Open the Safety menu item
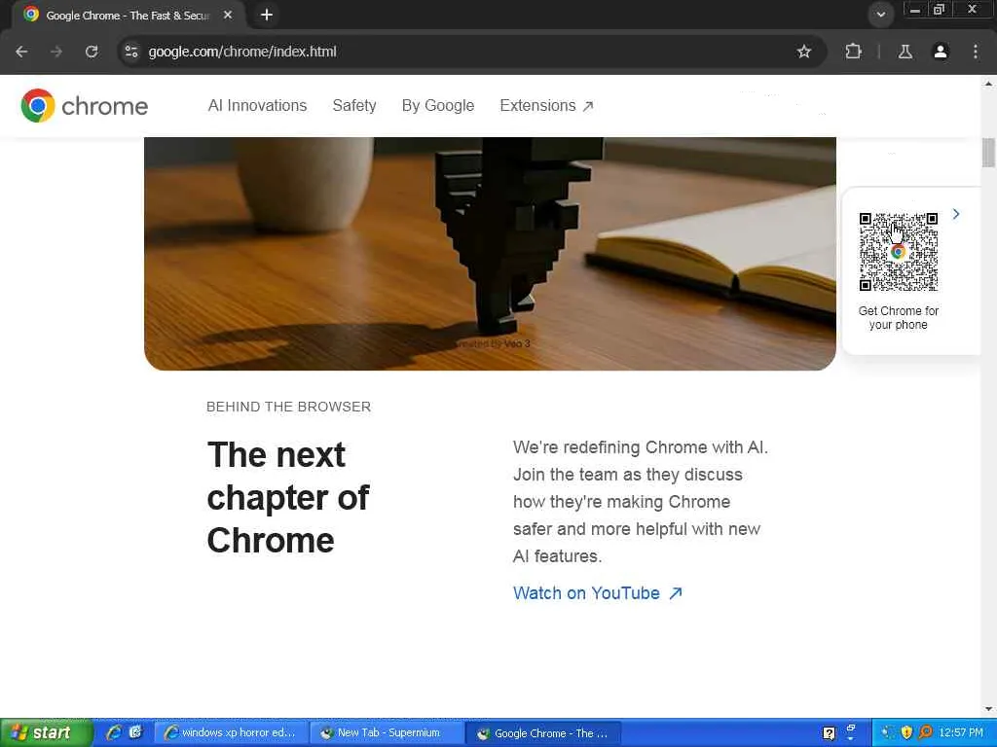 354,105
